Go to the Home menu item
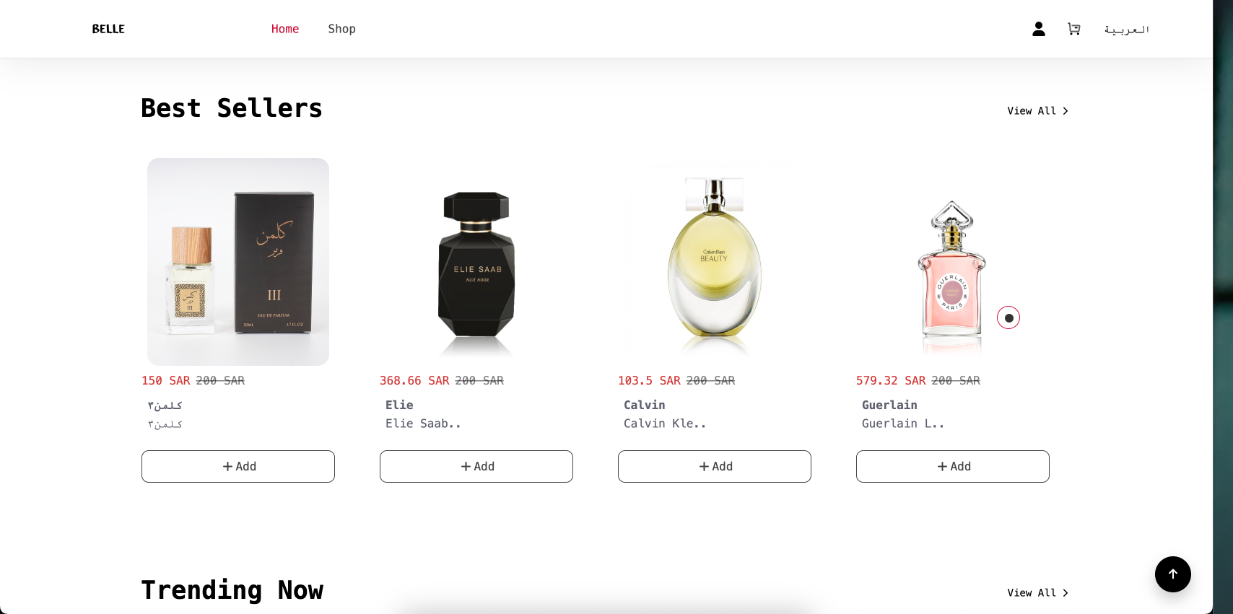Viewport: 1233px width, 614px height. tap(285, 29)
